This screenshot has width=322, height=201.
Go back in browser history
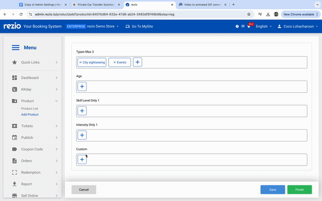pos(5,14)
